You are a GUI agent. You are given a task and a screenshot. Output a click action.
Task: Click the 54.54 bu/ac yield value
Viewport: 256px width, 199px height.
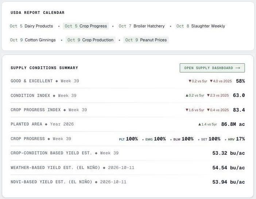tap(229, 168)
